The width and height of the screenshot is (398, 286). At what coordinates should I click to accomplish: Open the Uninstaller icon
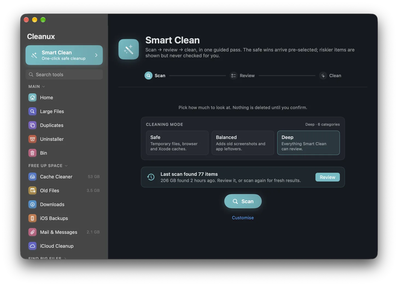(x=33, y=139)
